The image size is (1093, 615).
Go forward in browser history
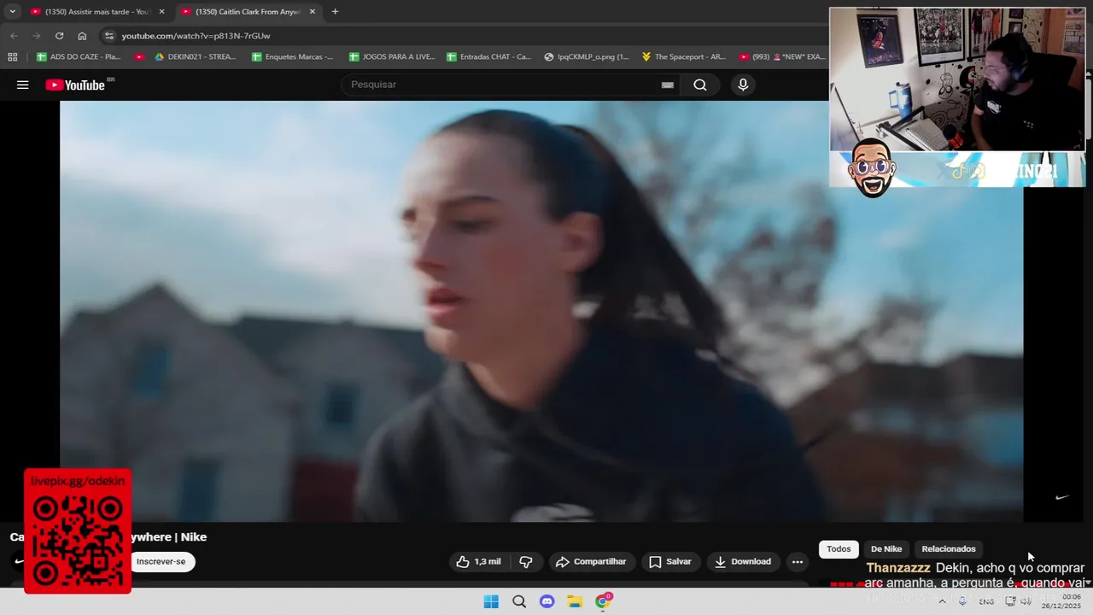(36, 36)
